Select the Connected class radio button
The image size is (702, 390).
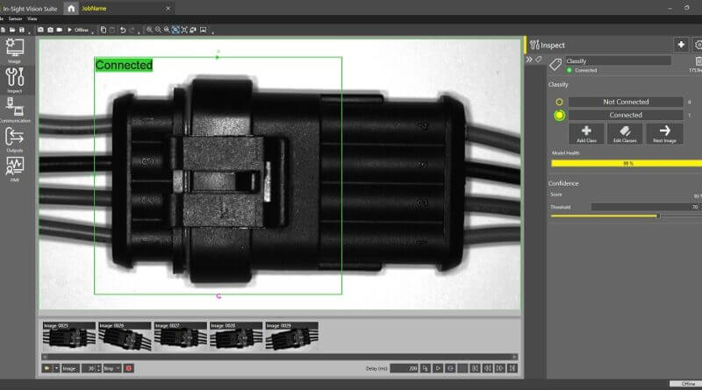click(x=559, y=115)
